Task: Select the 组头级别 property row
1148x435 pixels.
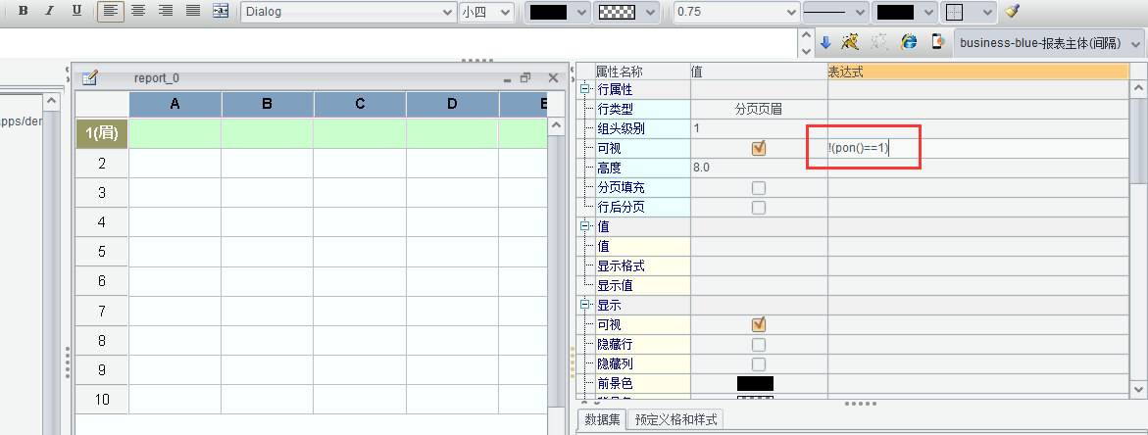Action: 642,128
